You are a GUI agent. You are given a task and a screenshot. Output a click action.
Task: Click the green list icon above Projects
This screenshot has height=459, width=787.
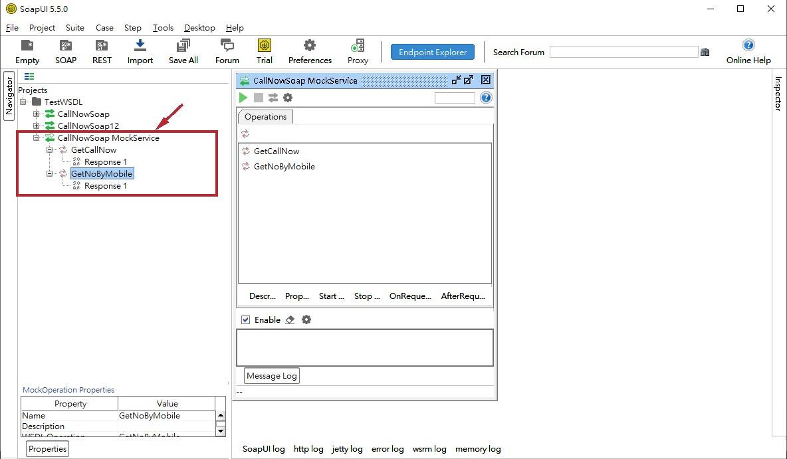coord(29,76)
